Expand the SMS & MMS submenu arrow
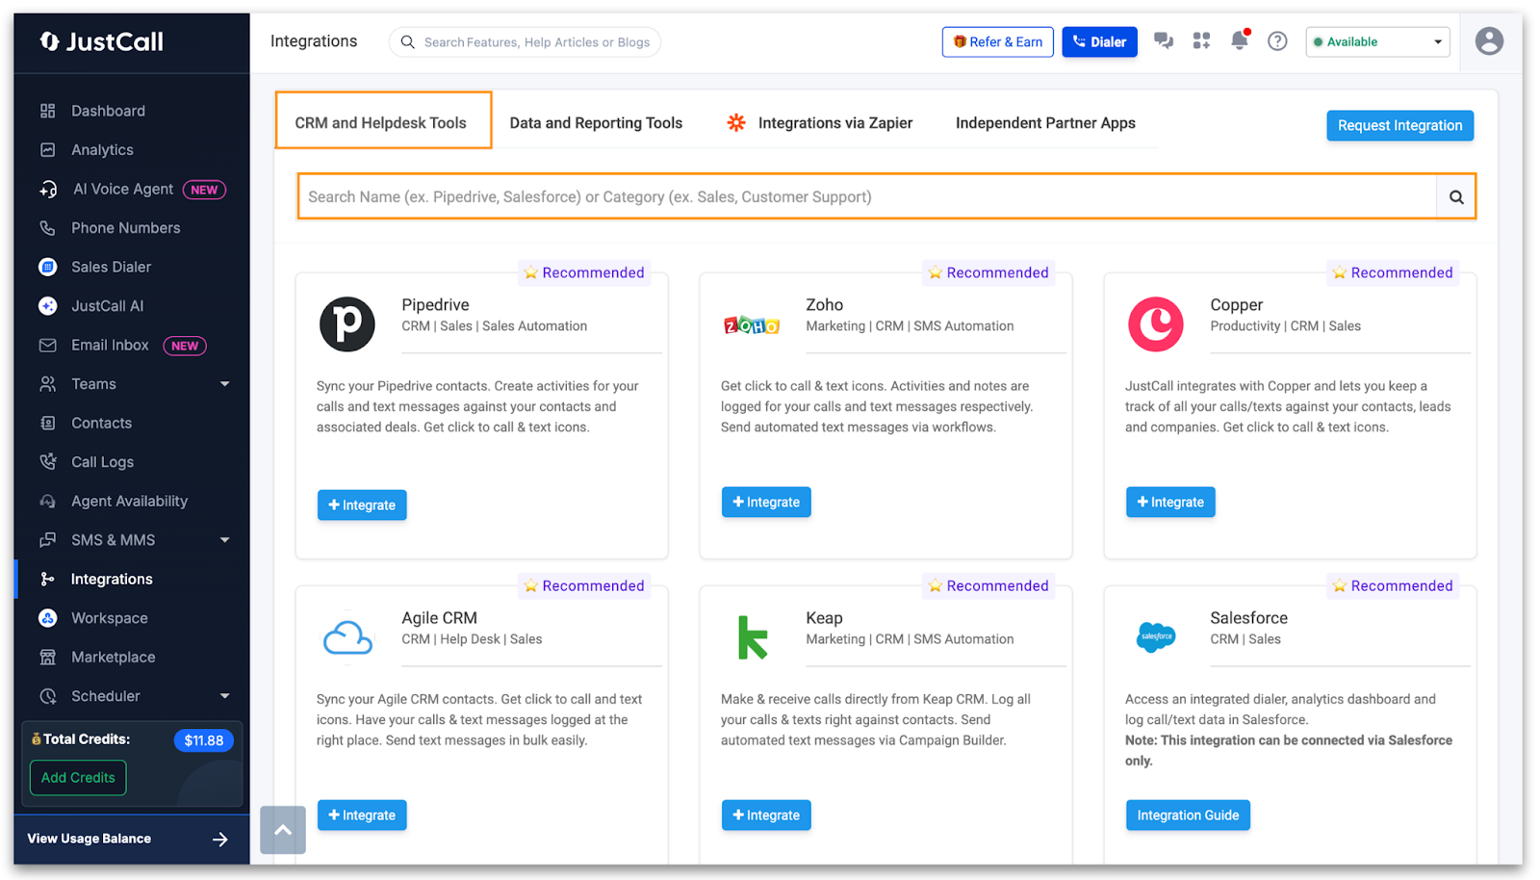Viewport: 1540px width, 880px height. pyautogui.click(x=224, y=540)
